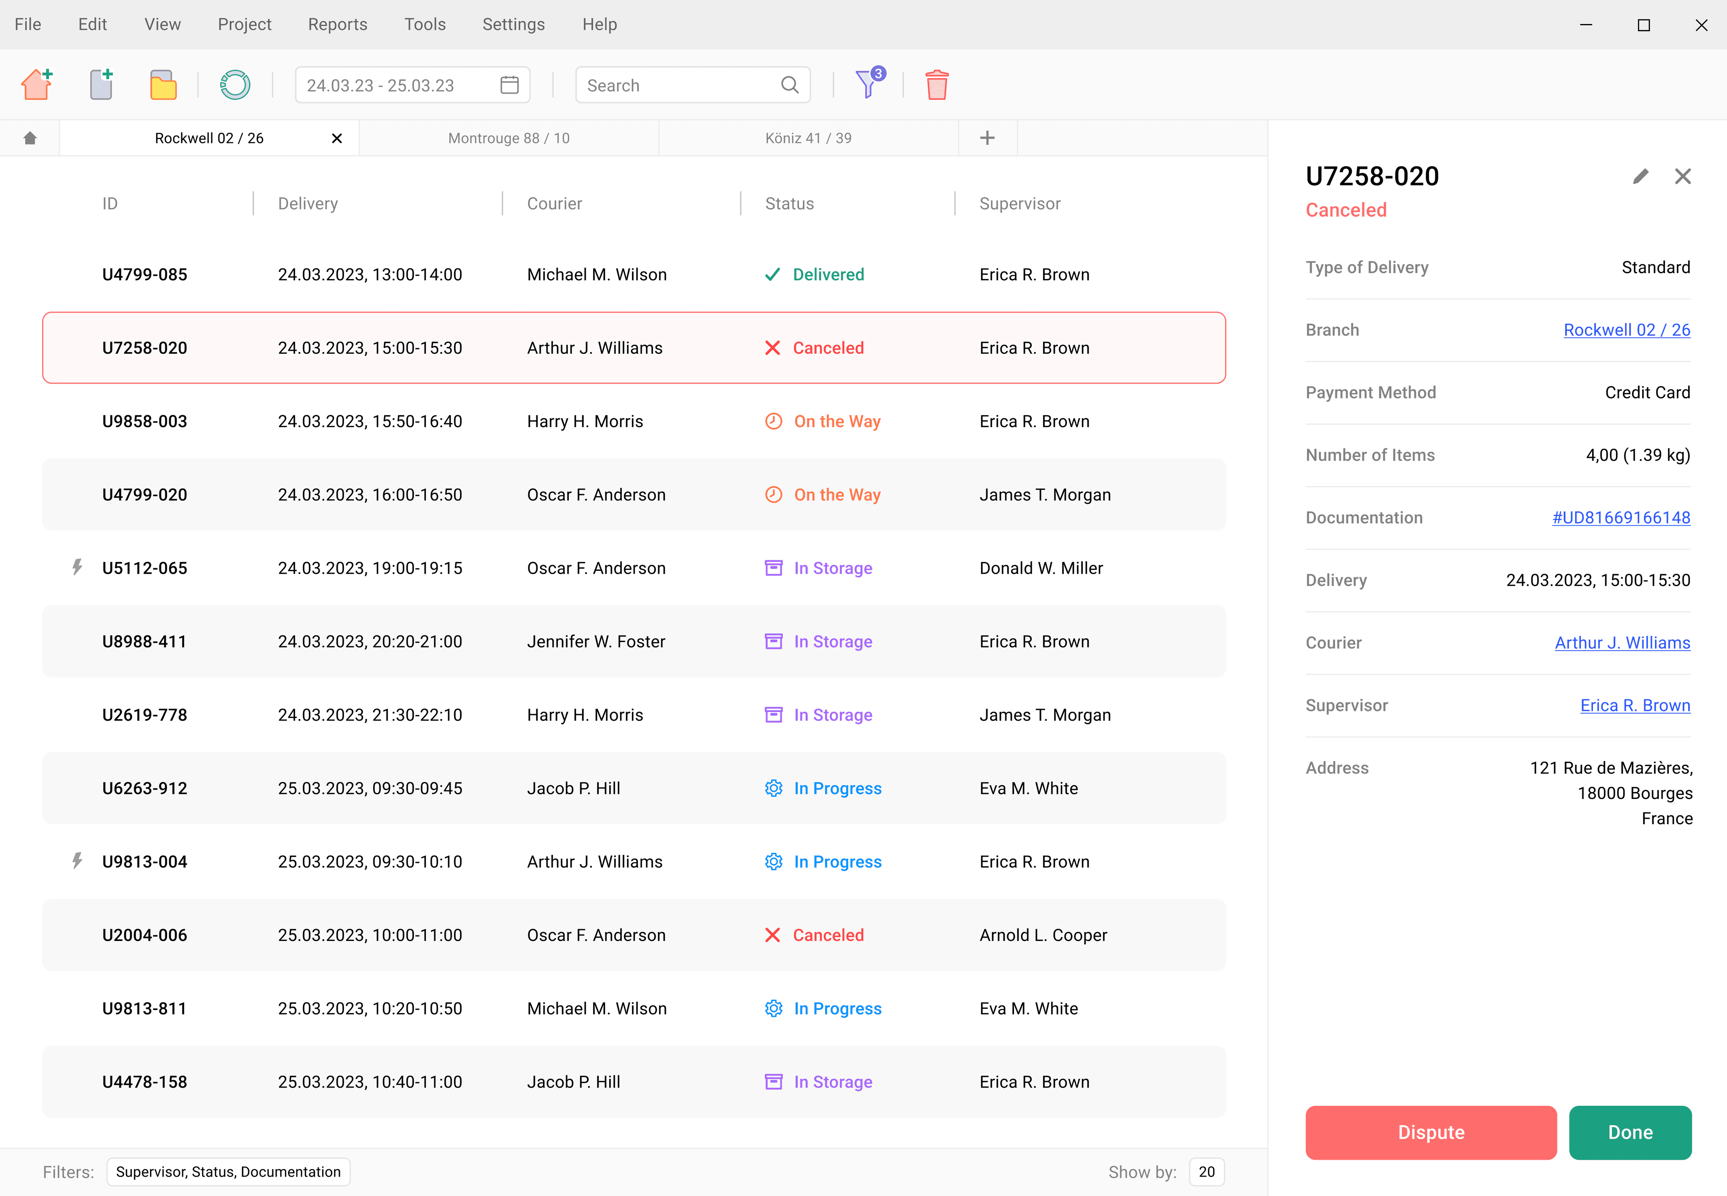Select row U4799-020

coord(634,495)
